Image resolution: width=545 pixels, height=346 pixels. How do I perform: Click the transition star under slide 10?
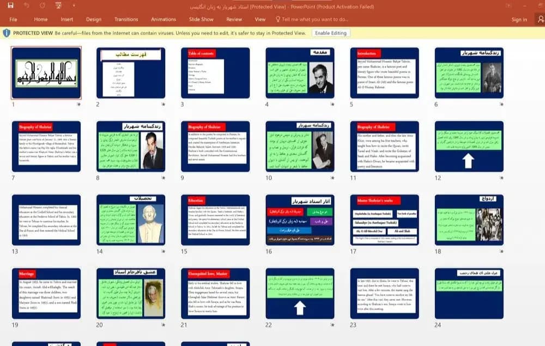(x=332, y=178)
